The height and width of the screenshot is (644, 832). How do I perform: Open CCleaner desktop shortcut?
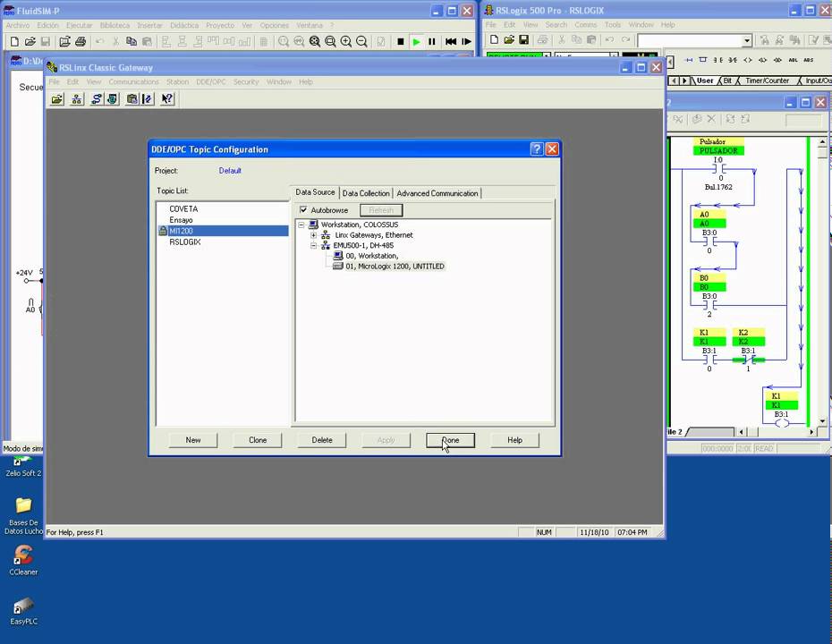23,560
